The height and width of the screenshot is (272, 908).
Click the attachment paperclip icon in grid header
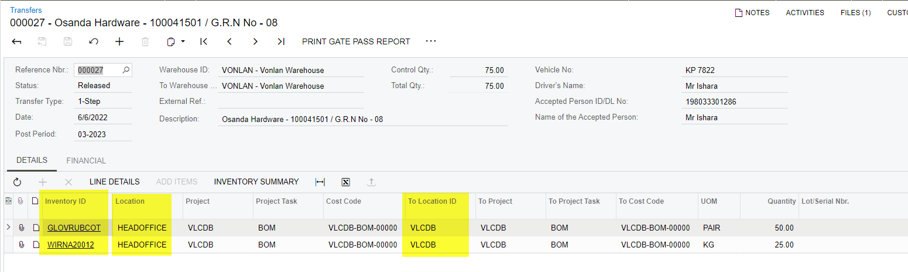[21, 201]
